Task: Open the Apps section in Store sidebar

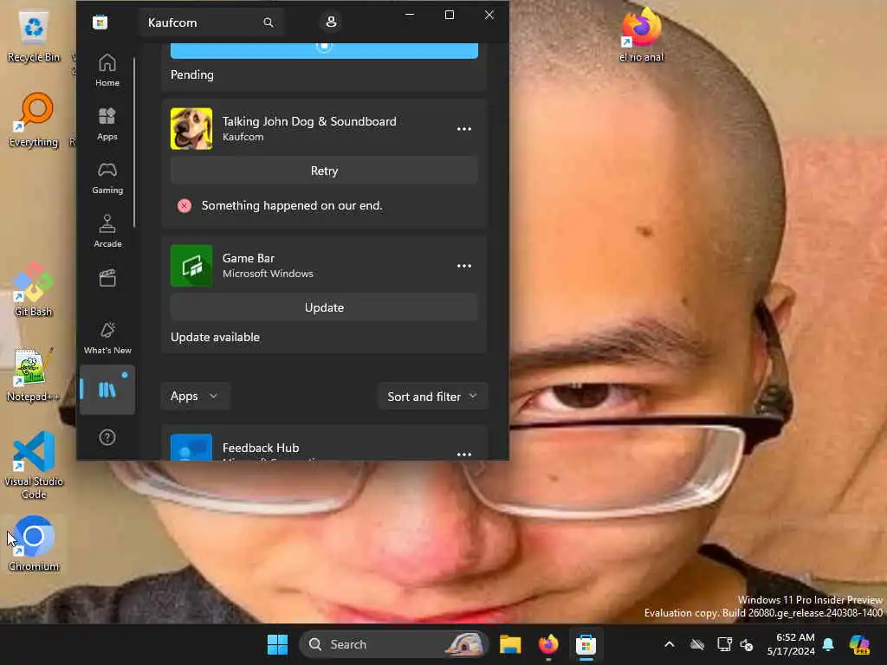Action: (x=107, y=124)
